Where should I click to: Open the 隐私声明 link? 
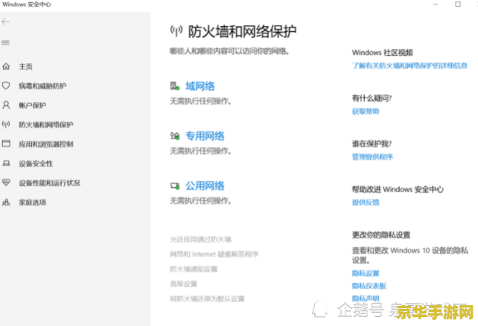pos(366,298)
